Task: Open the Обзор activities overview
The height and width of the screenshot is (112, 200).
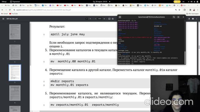Action: (4, 2)
